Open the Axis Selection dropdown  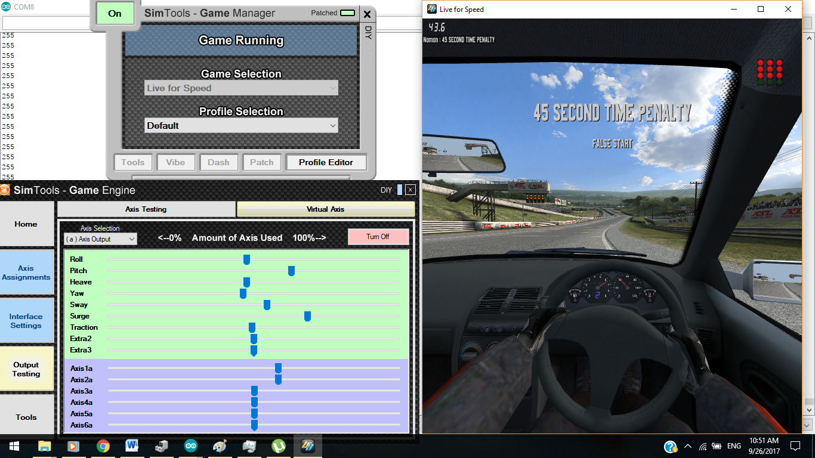pos(100,239)
